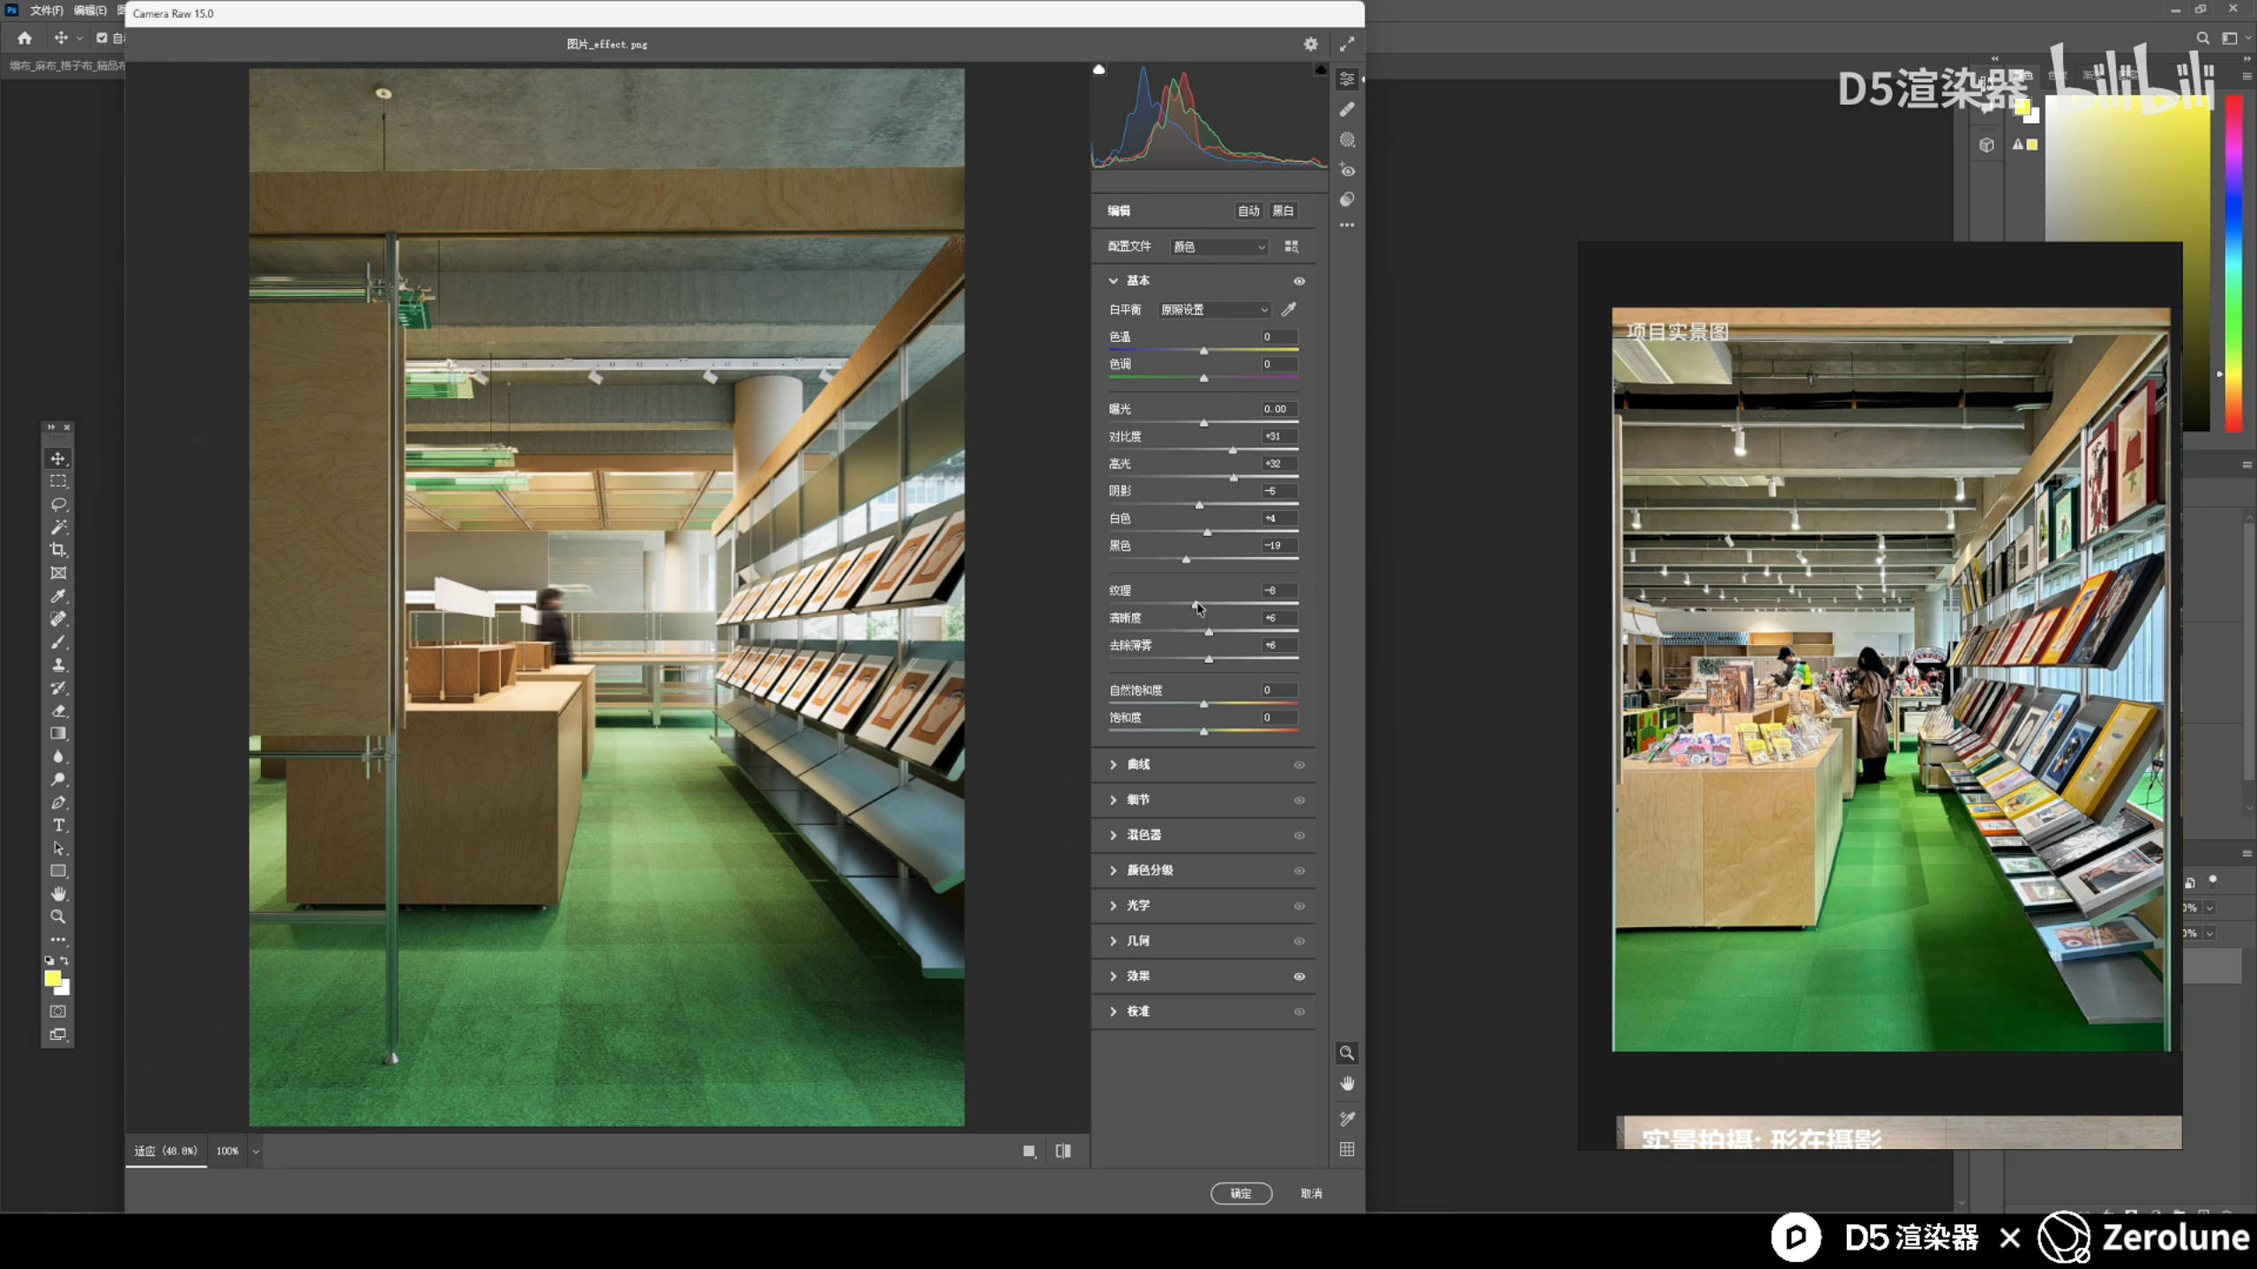Toggle visibility of the 效果 panel
2257x1269 pixels.
(x=1299, y=976)
